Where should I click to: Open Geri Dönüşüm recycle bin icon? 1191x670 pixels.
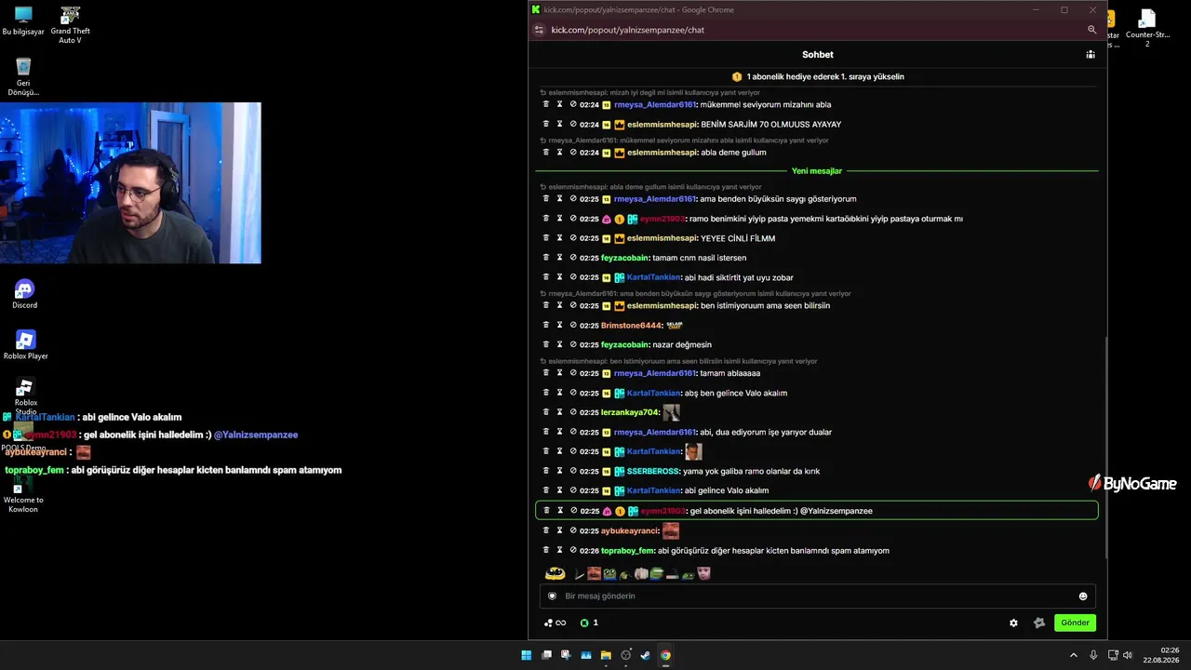click(x=23, y=76)
